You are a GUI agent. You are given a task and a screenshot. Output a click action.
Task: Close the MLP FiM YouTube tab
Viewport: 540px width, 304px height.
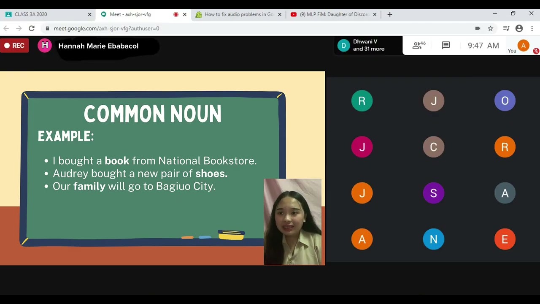click(375, 14)
